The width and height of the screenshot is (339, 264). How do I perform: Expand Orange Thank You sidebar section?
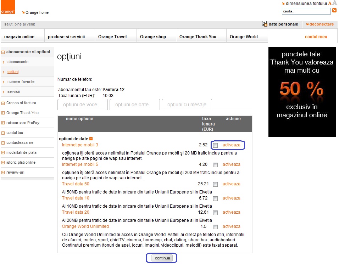click(3, 113)
